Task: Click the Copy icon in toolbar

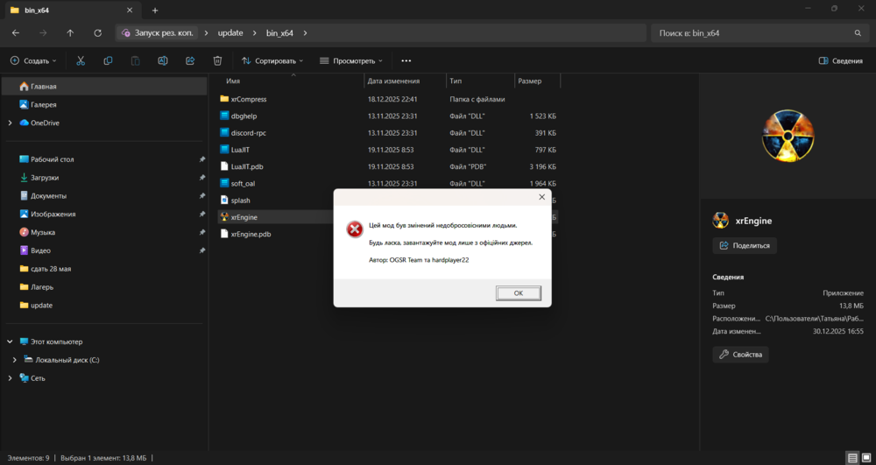Action: coord(108,60)
